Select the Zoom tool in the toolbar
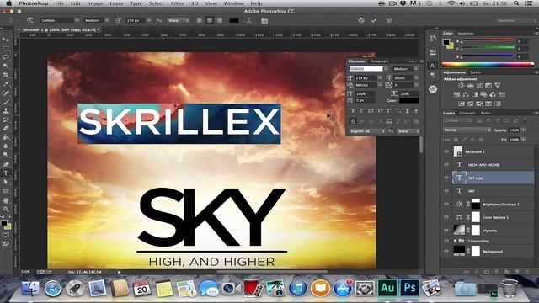 pos(6,209)
